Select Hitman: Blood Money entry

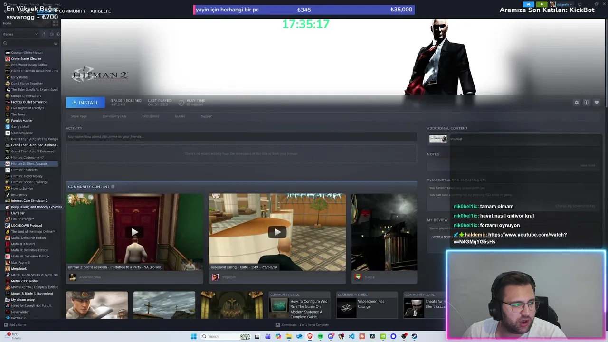pos(27,176)
